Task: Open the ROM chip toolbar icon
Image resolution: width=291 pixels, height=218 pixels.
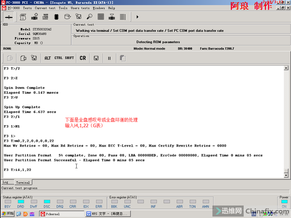Action: [56, 17]
